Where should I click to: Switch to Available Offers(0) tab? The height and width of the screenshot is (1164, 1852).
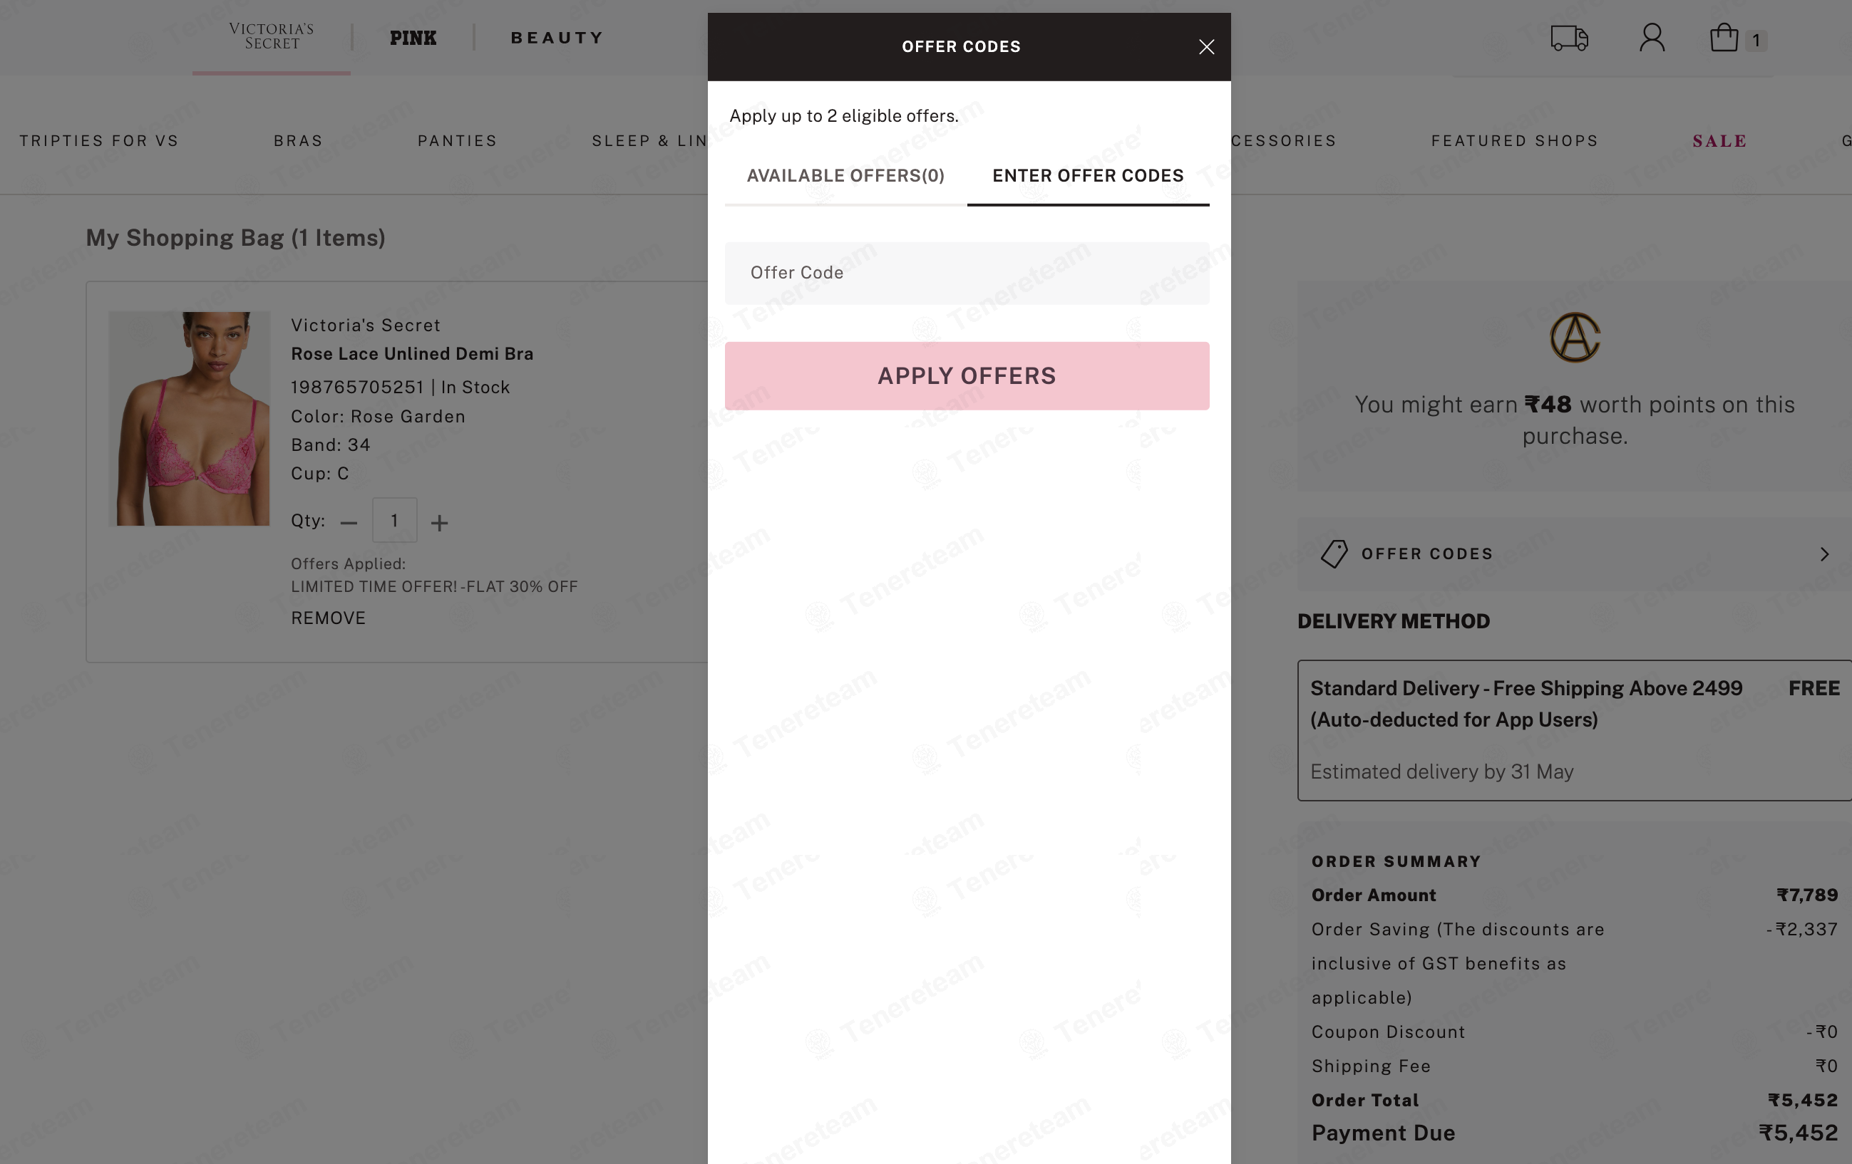(x=845, y=176)
